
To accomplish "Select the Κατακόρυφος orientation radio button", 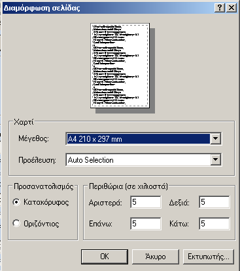I will tap(16, 202).
